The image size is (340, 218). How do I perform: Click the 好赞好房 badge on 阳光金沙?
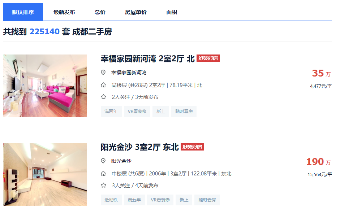(192, 147)
